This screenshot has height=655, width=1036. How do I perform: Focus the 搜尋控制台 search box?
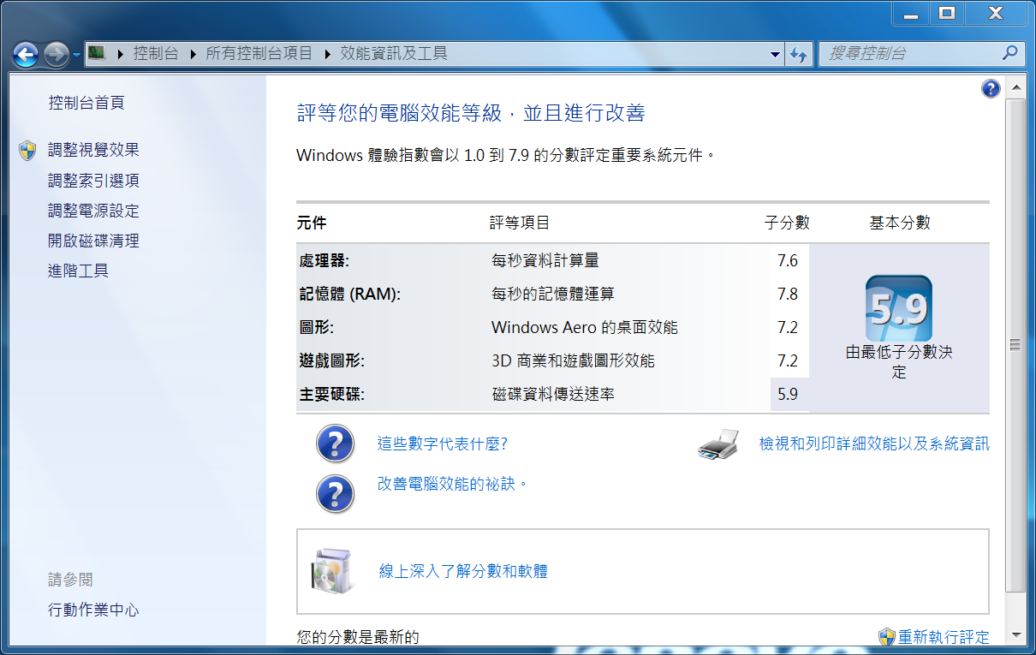[911, 53]
